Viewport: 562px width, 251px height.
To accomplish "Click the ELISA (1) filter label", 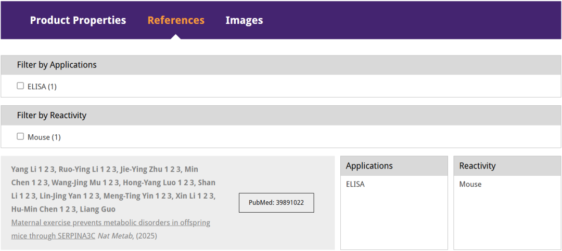I will [x=42, y=87].
